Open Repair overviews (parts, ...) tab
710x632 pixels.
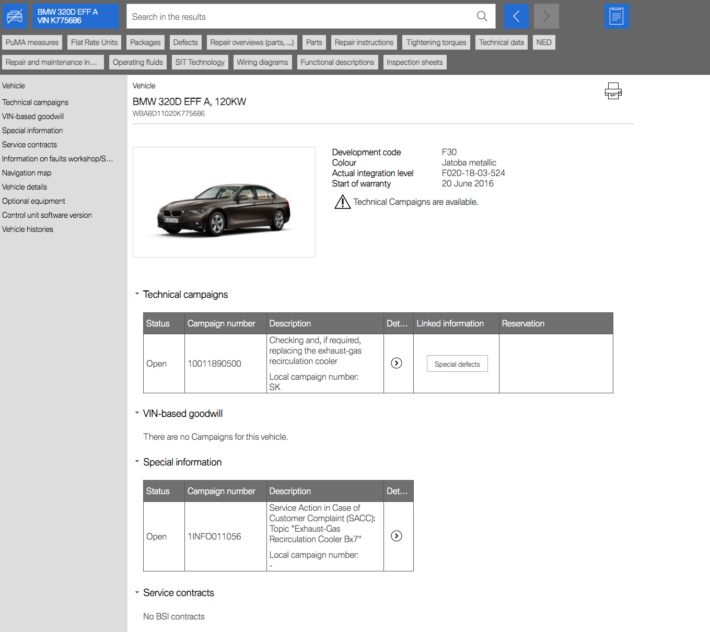tap(252, 42)
